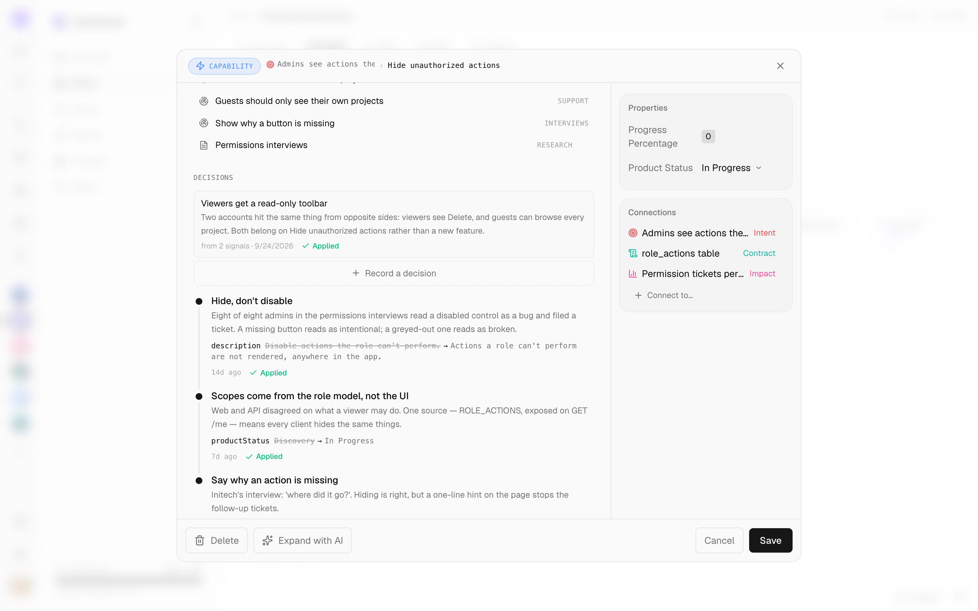
Task: Click Applied status on Viewers toolbar decision
Action: [x=321, y=246]
